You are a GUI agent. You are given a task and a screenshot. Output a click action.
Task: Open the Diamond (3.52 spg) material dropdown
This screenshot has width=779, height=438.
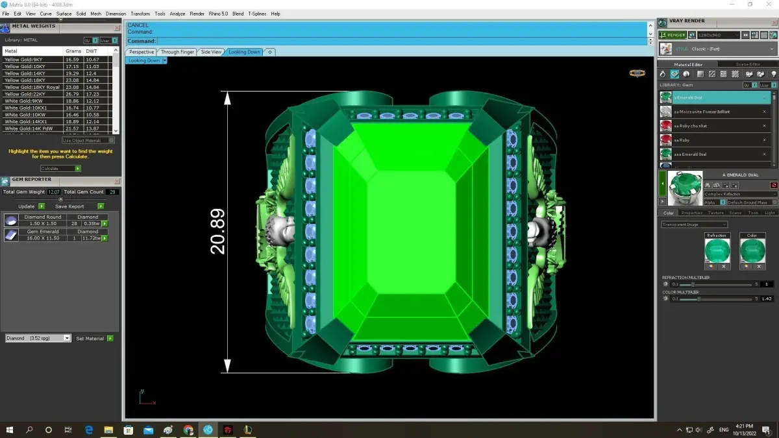[x=38, y=338]
